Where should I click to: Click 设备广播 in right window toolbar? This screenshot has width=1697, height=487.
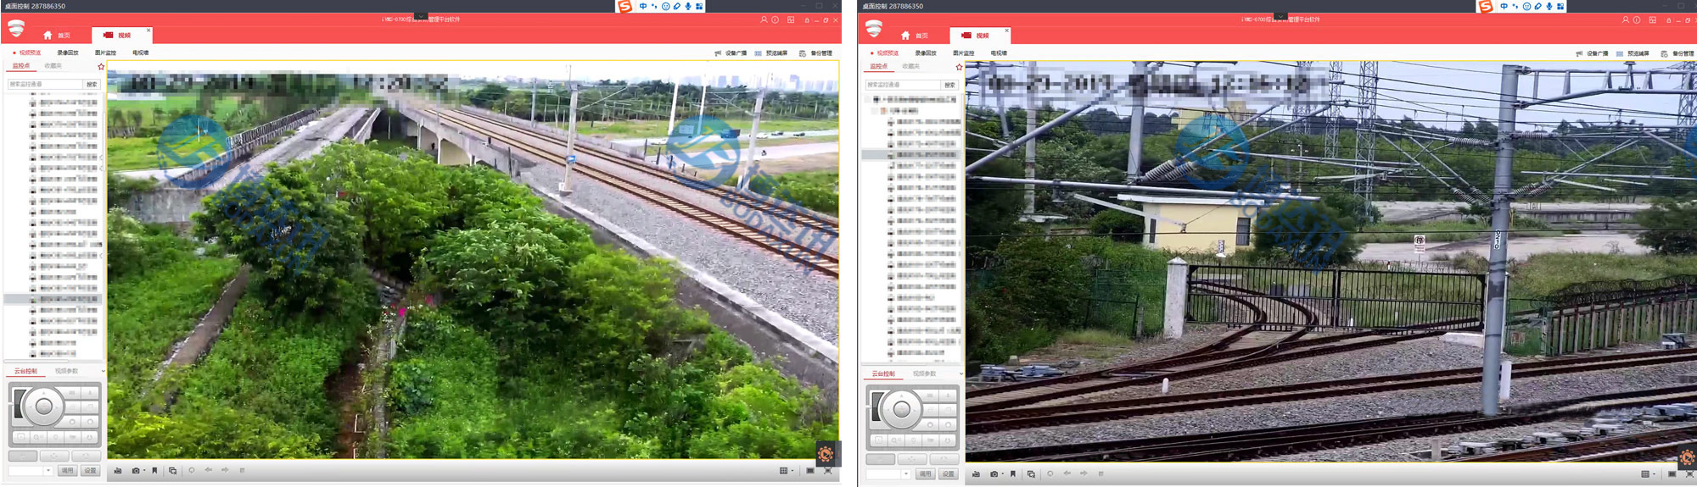(1592, 53)
